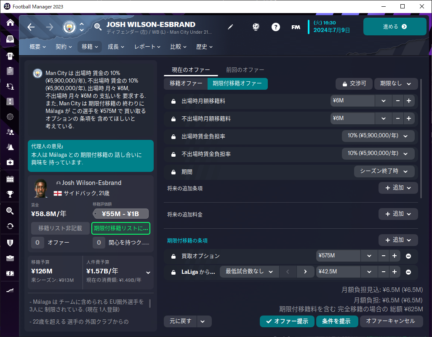Open the Squad shirt icon
Image resolution: width=432 pixels, height=337 pixels.
click(10, 56)
